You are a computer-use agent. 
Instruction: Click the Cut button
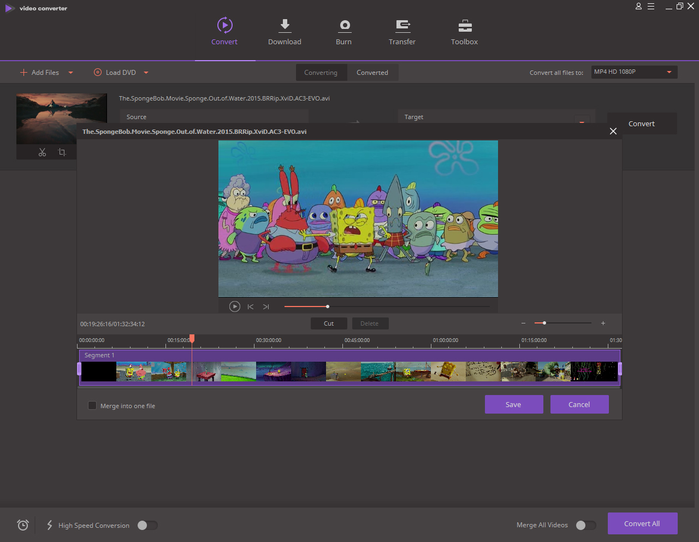click(329, 323)
